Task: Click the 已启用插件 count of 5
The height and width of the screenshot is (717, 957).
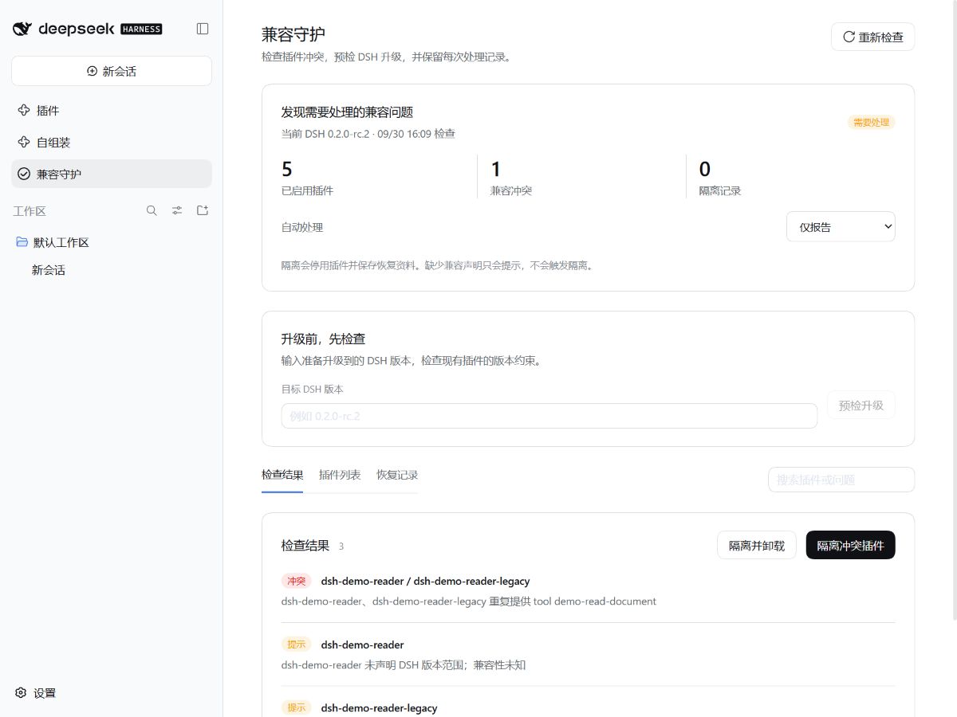Action: pyautogui.click(x=287, y=169)
